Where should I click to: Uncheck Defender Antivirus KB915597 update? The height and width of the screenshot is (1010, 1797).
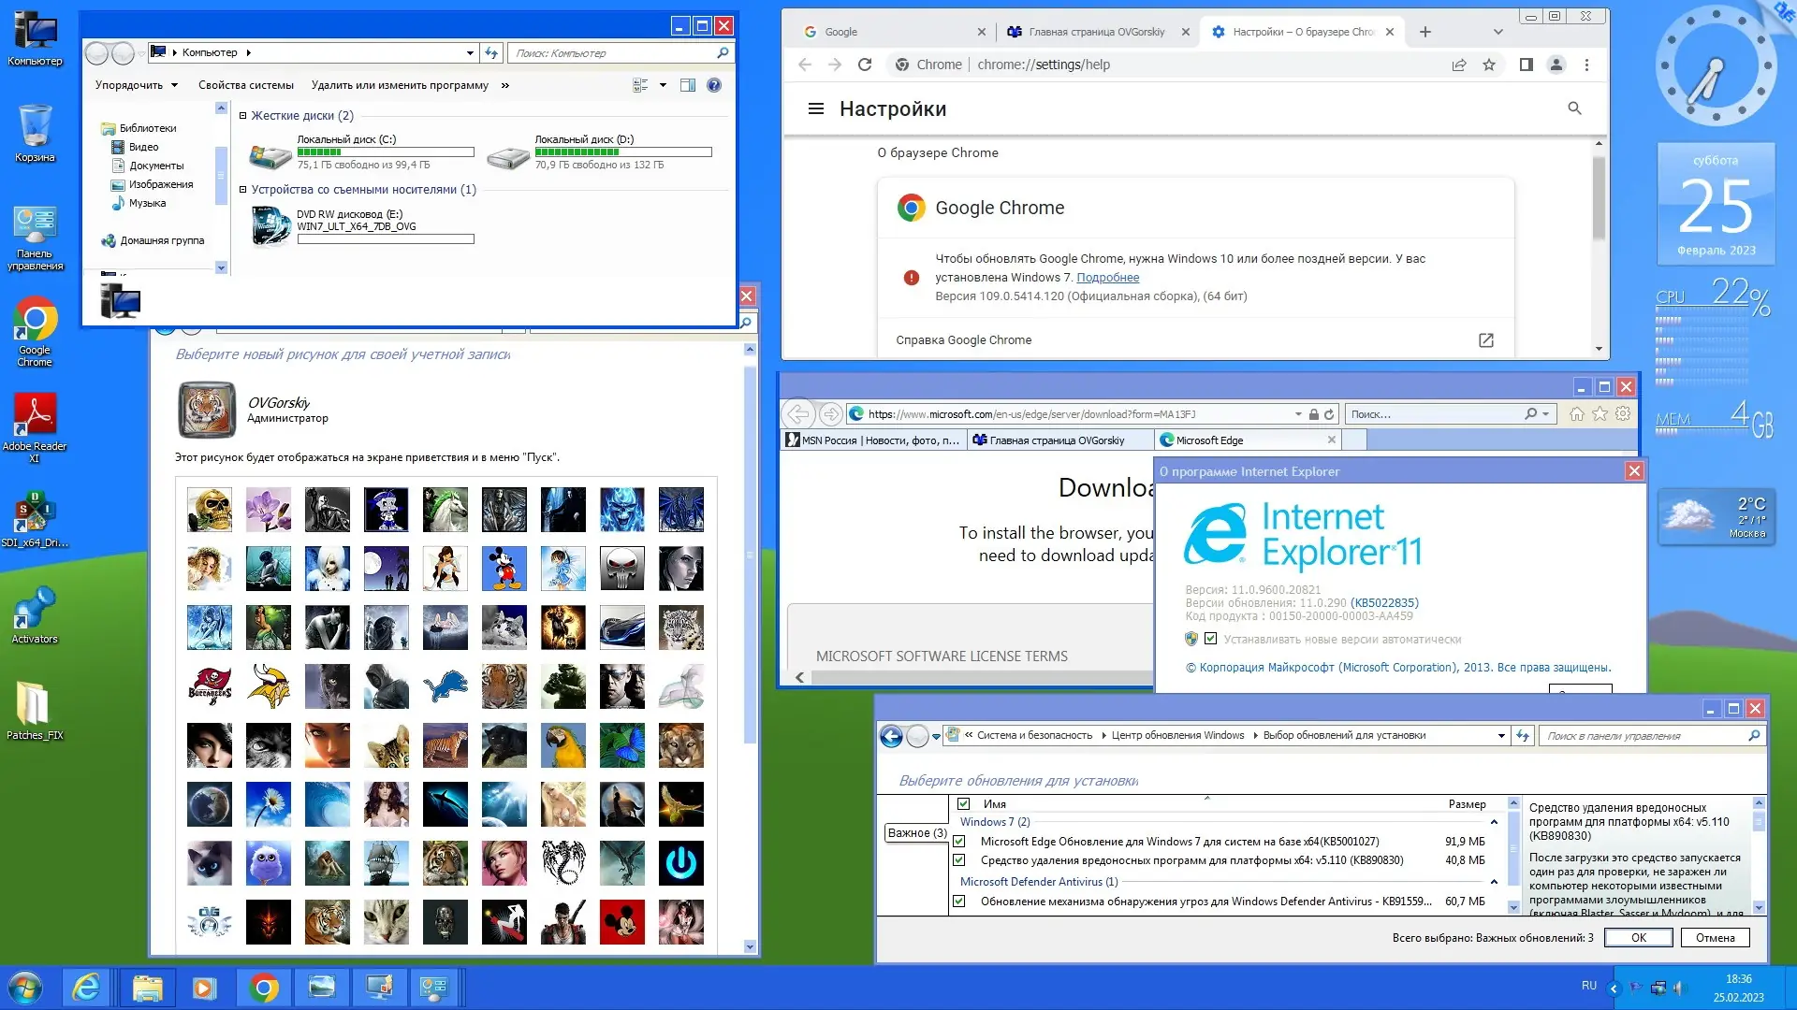coord(958,902)
